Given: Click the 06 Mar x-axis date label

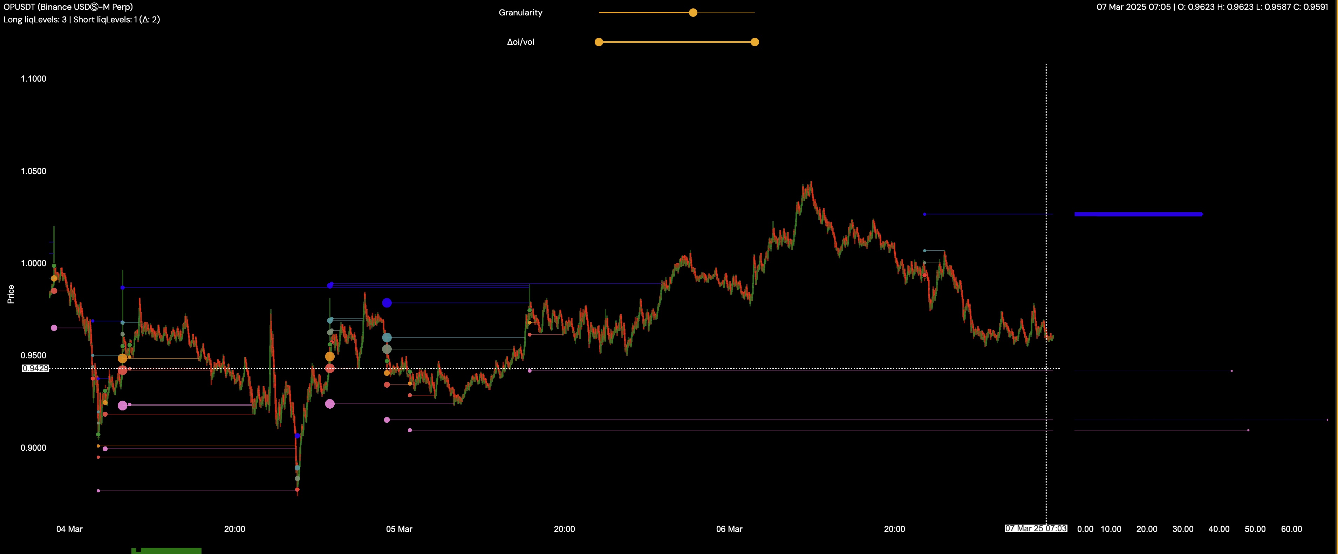Looking at the screenshot, I should pos(729,529).
